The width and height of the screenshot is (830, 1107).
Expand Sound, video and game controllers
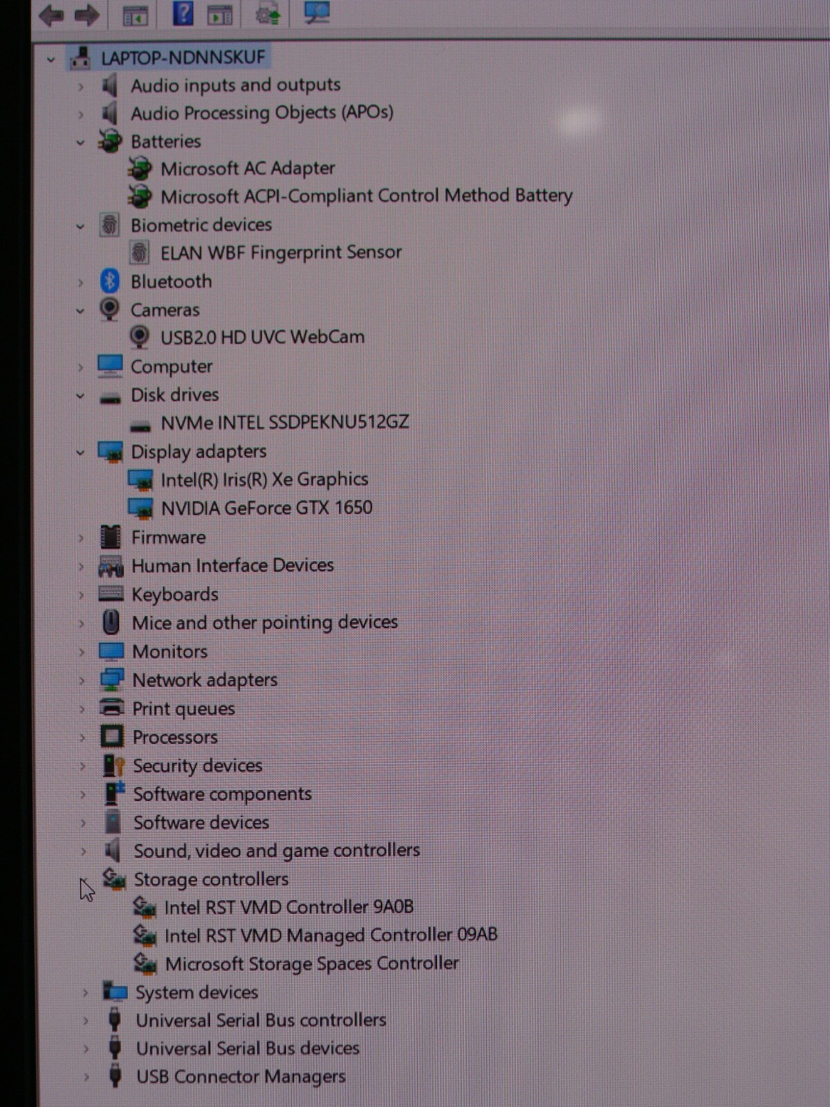(x=83, y=851)
